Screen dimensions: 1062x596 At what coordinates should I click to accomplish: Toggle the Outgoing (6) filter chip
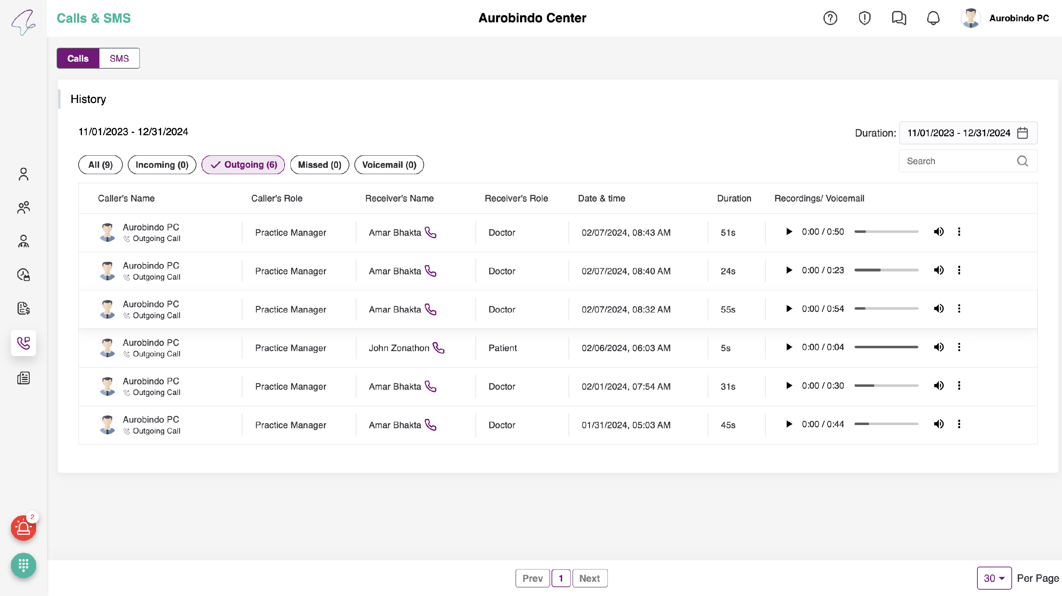coord(243,165)
